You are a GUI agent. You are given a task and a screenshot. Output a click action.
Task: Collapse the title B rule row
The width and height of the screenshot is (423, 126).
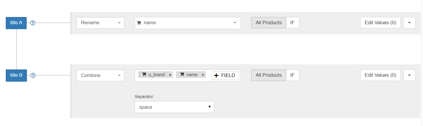click(409, 75)
